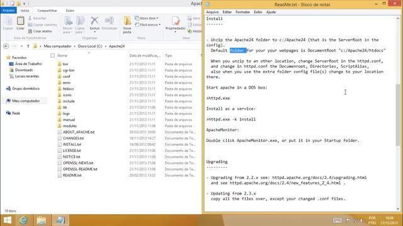Click the README.txt file icon

(60, 175)
